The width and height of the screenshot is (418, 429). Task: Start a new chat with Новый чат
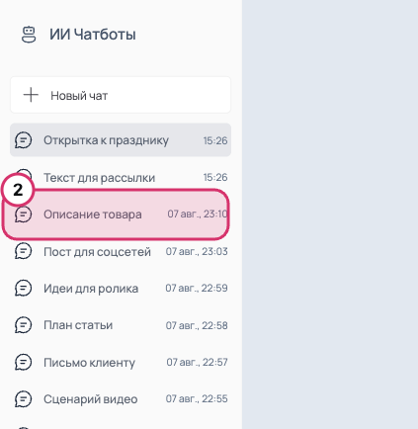[121, 95]
